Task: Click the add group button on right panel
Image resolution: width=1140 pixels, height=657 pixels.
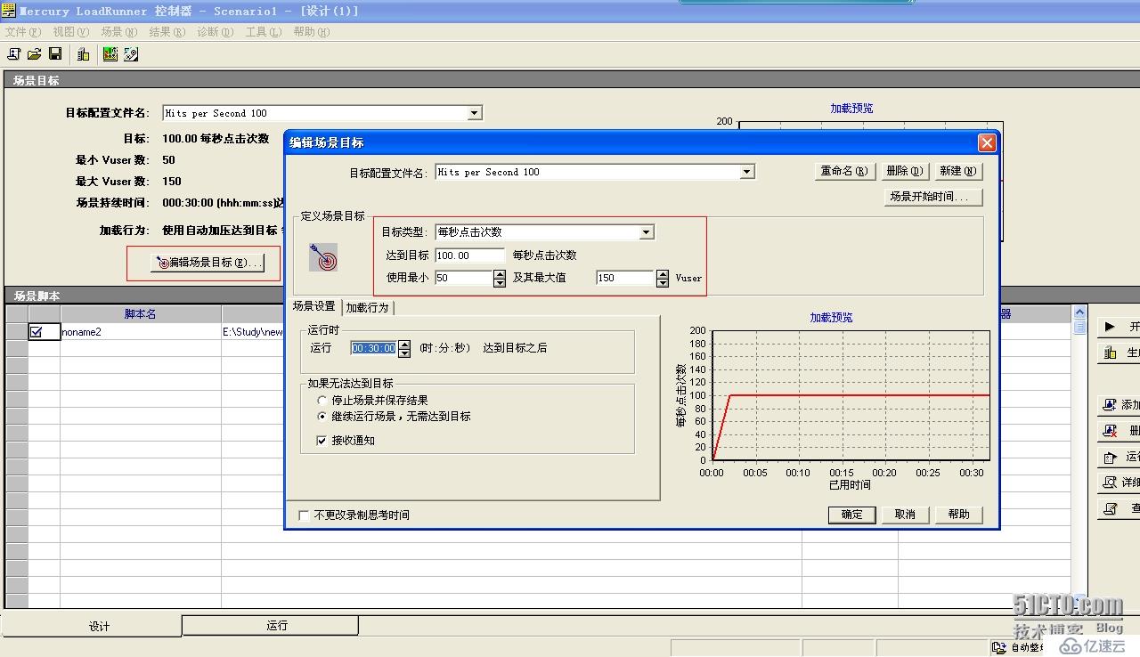Action: [x=1120, y=404]
